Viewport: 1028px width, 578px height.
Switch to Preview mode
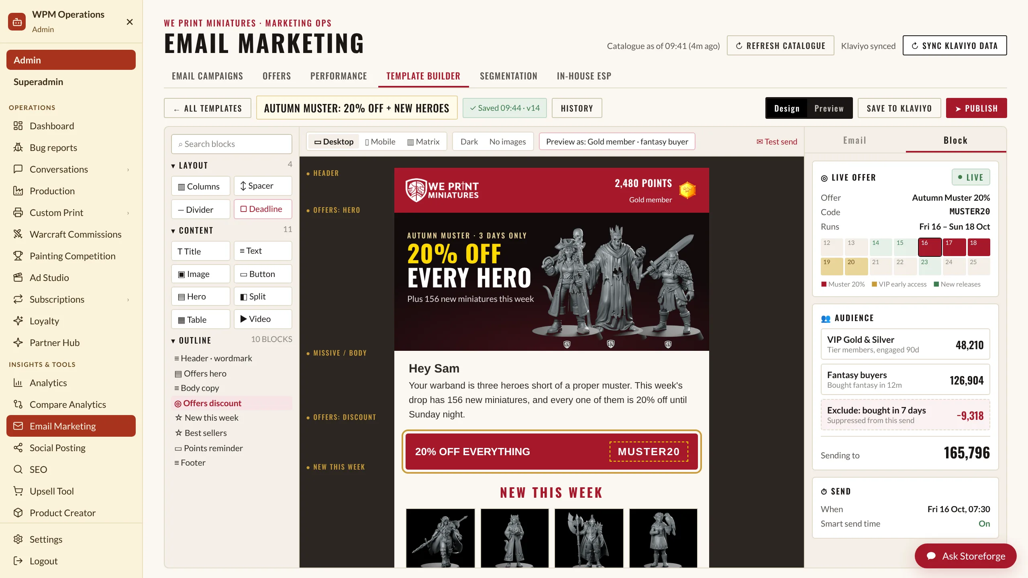point(829,108)
